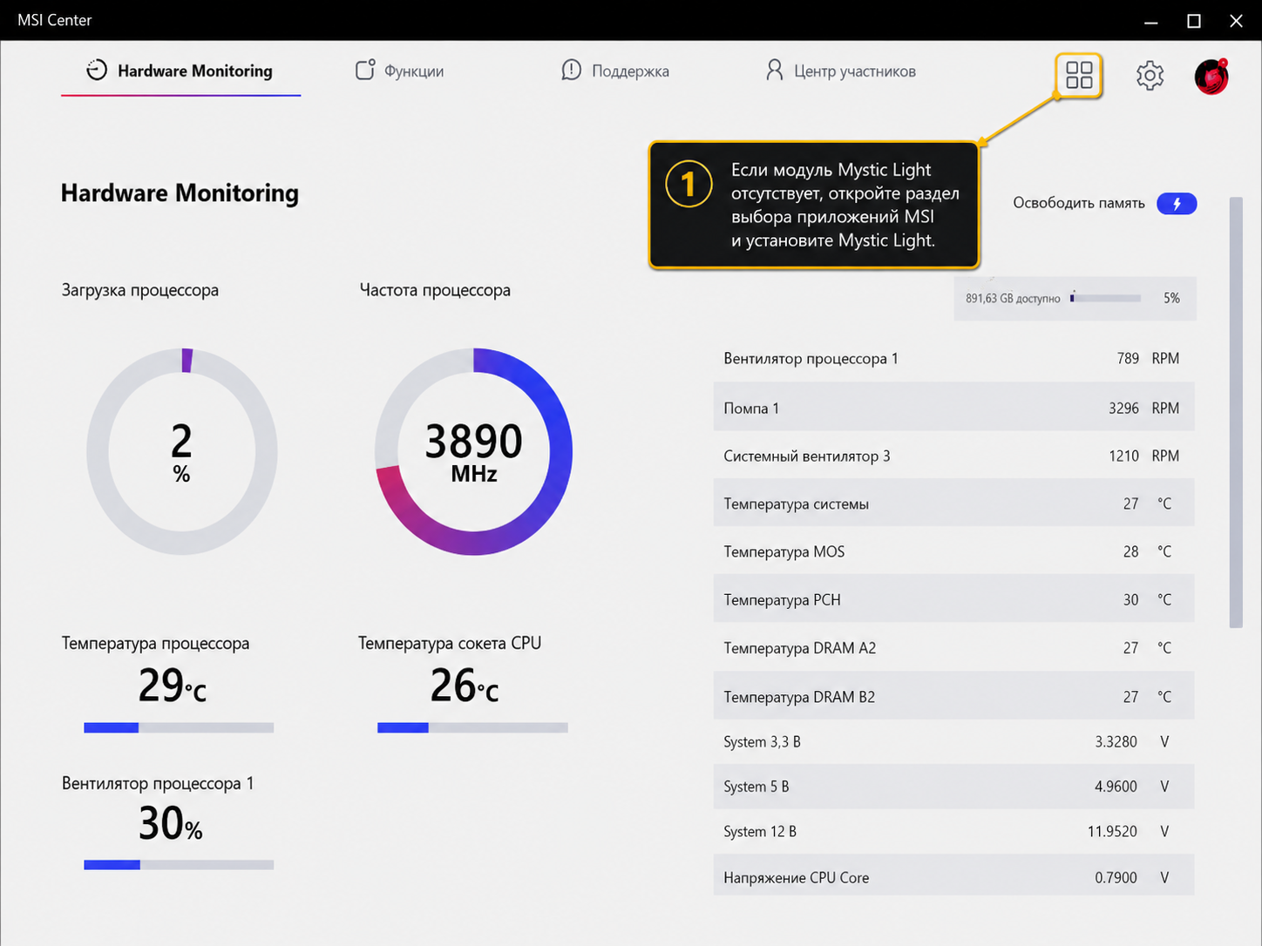The height and width of the screenshot is (946, 1262).
Task: Click the Температура процессора progress bar
Action: pos(179,727)
